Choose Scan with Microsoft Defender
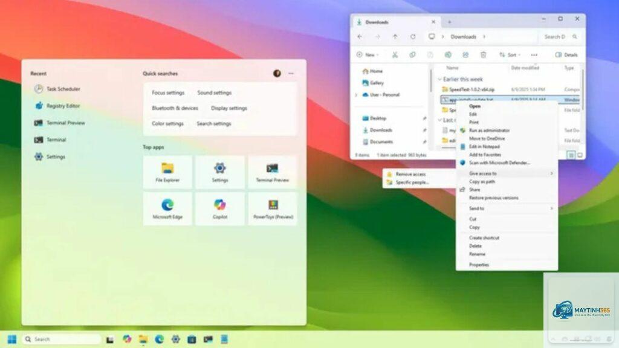The width and height of the screenshot is (619, 348). [499, 163]
